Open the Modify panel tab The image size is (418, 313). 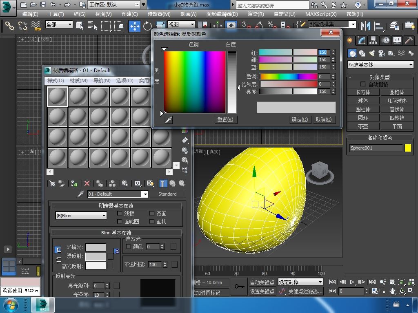(362, 40)
